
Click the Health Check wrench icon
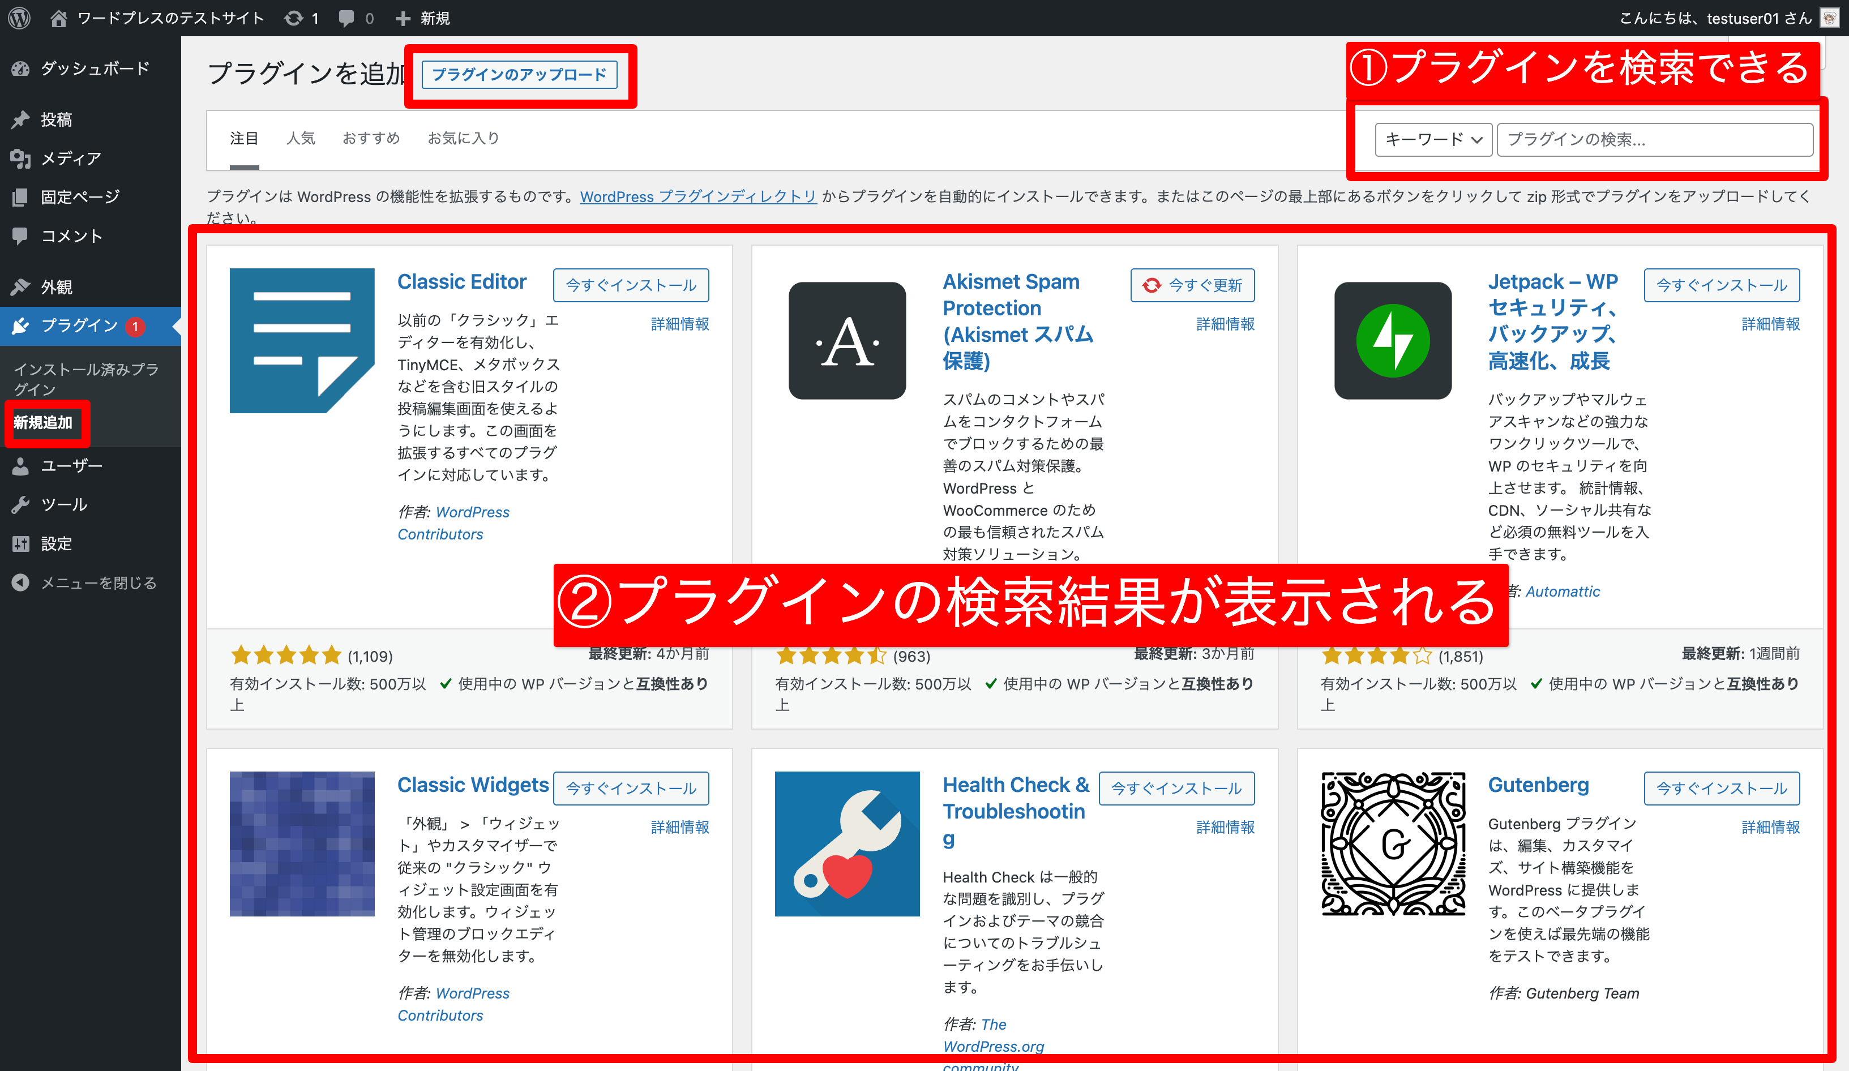coord(847,843)
